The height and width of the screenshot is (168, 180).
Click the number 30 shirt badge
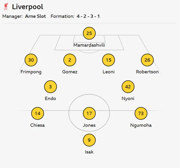(x=31, y=60)
